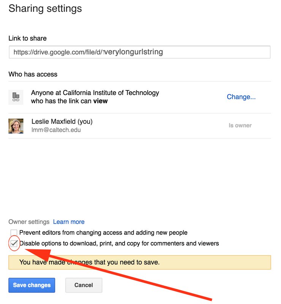Click the 'Prevent editors from changing access' label text
Screen dimensions: 281x304
click(x=103, y=233)
